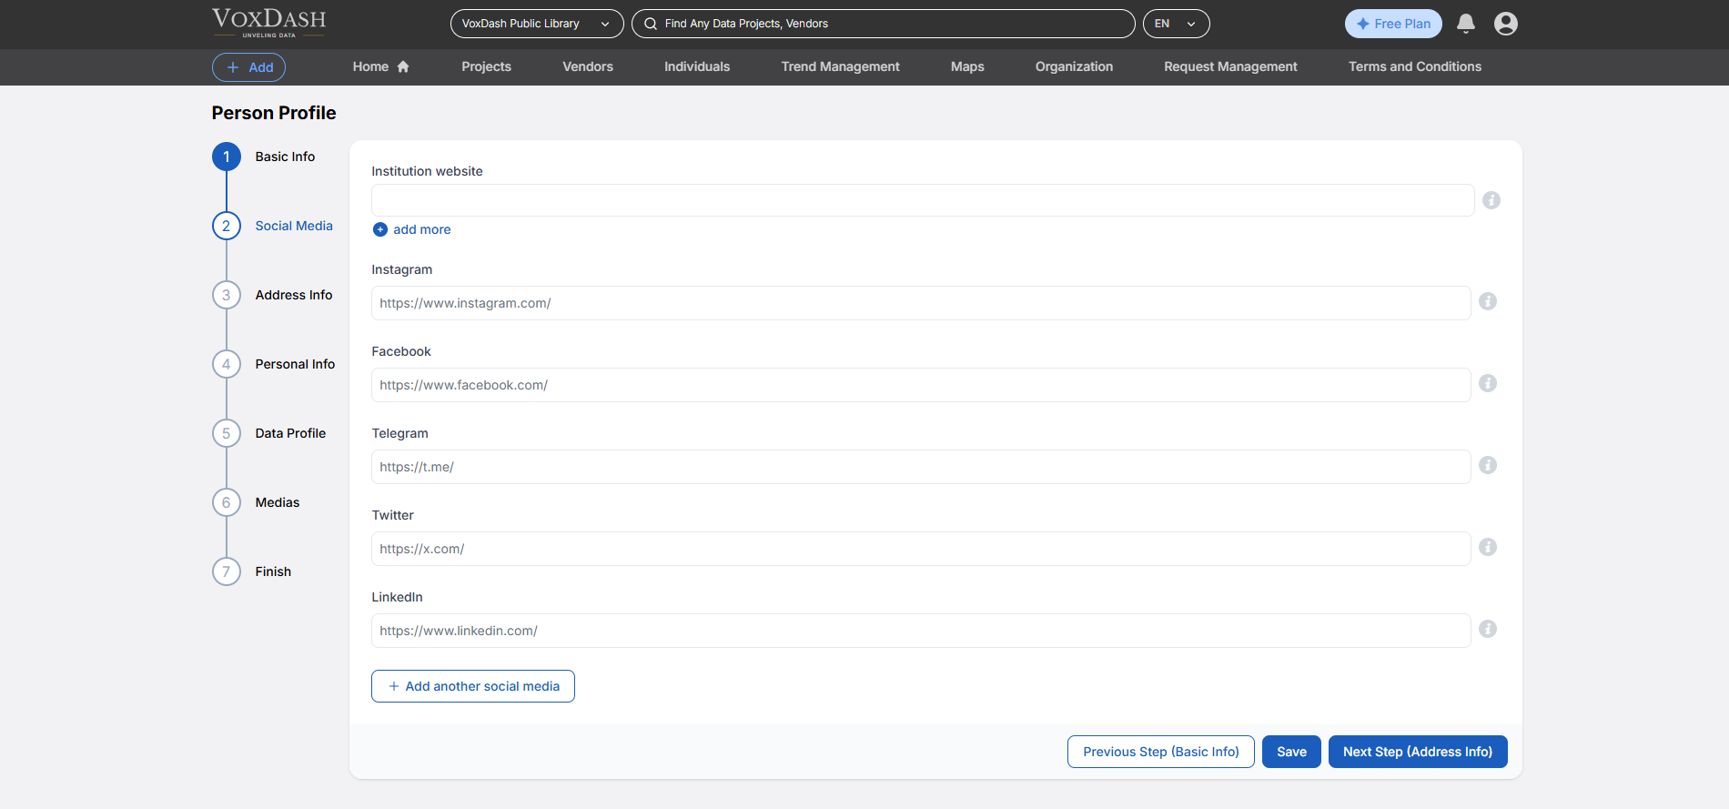The width and height of the screenshot is (1729, 809).
Task: Open the VoxDash Public Library dropdown
Action: [x=537, y=24]
